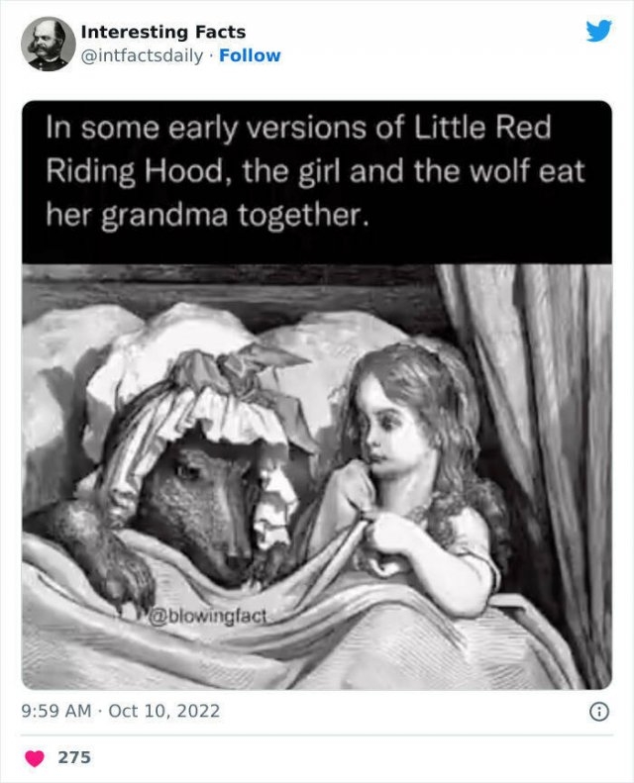Click the black caption banner of the image

pos(317,182)
